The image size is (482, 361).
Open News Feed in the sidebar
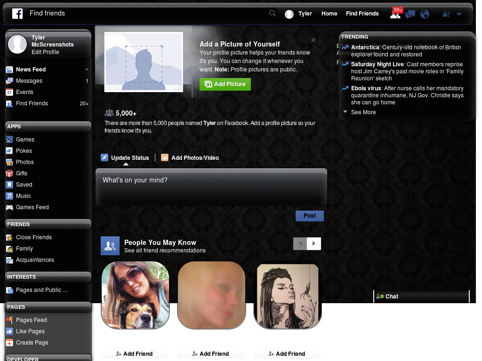(x=31, y=70)
